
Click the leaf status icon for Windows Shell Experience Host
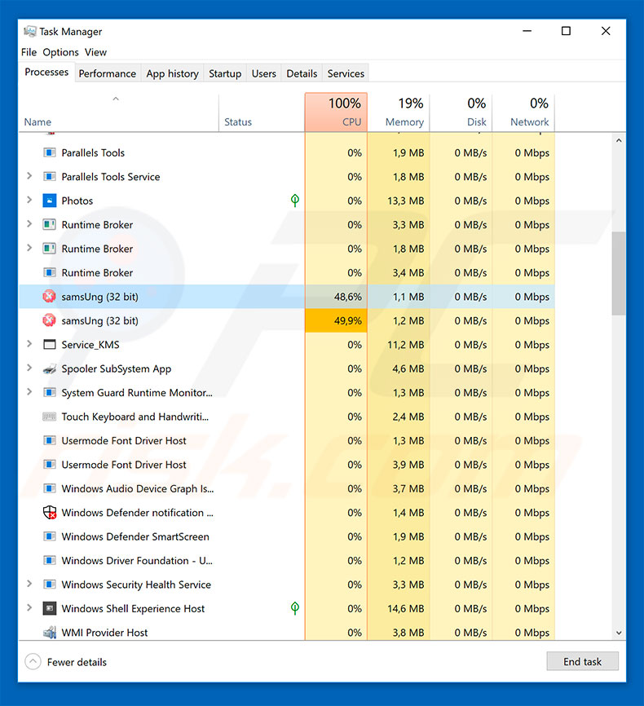295,608
